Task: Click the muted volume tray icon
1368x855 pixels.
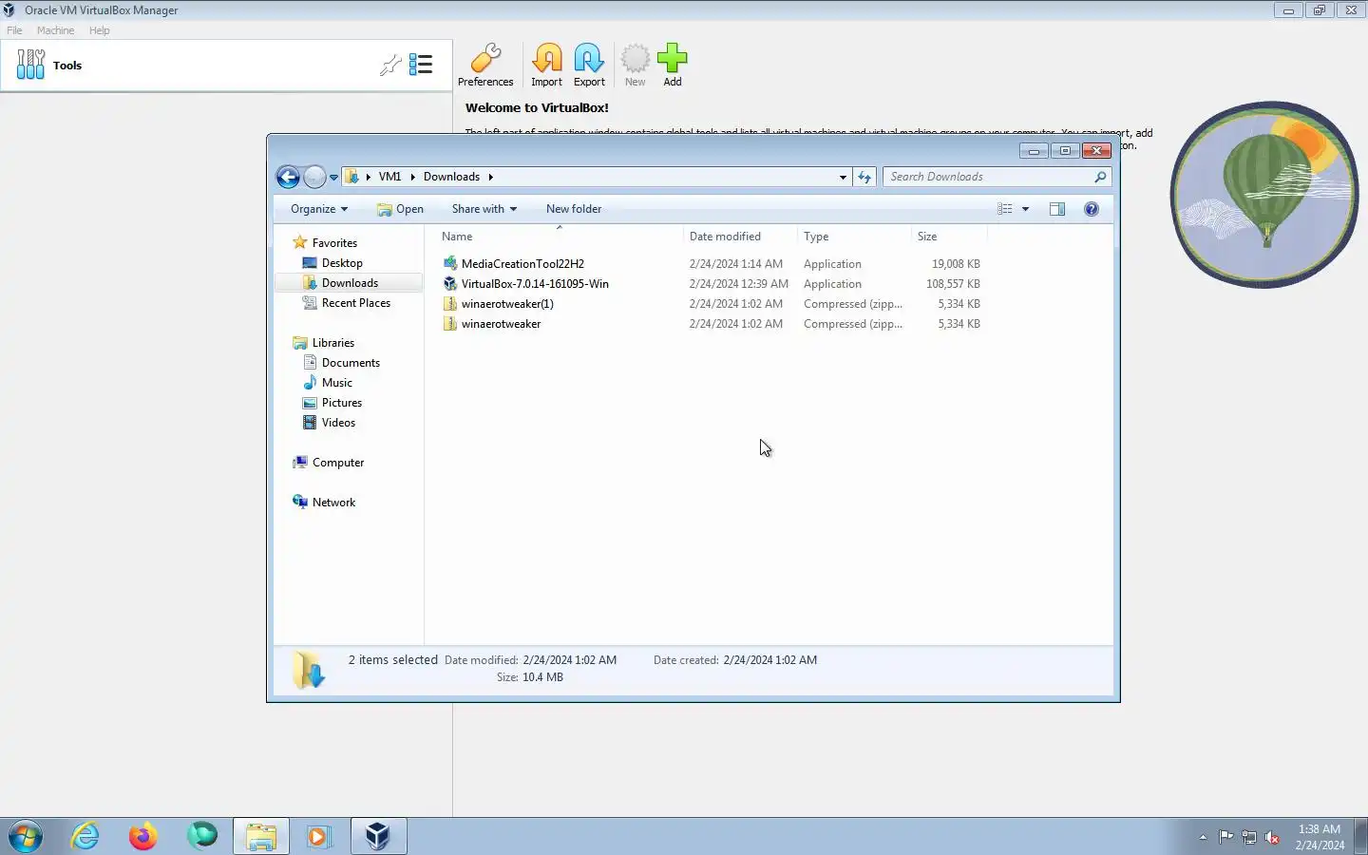Action: [1272, 837]
